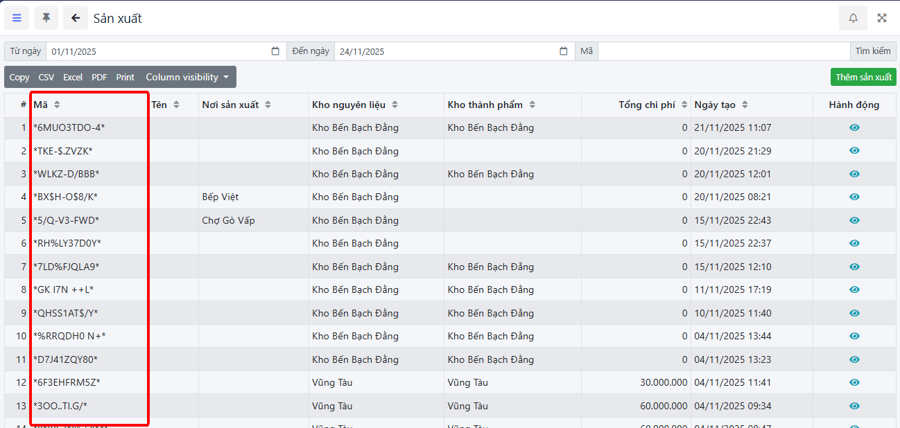This screenshot has width=900, height=428.
Task: Toggle fullscreen with the expand icon
Action: 882,18
